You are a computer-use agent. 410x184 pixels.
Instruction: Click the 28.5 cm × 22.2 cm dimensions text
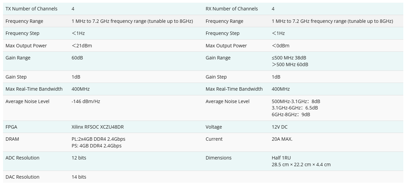click(x=301, y=165)
